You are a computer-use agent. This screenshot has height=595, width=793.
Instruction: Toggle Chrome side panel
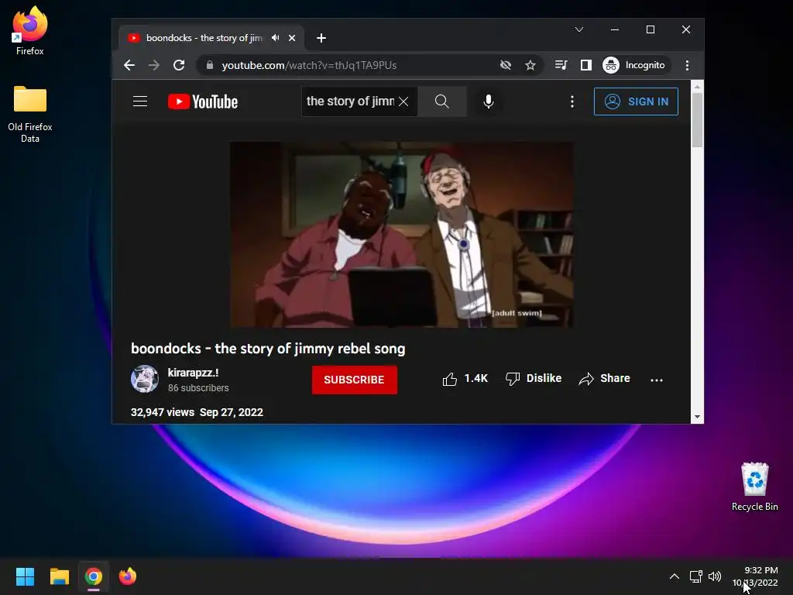click(585, 65)
